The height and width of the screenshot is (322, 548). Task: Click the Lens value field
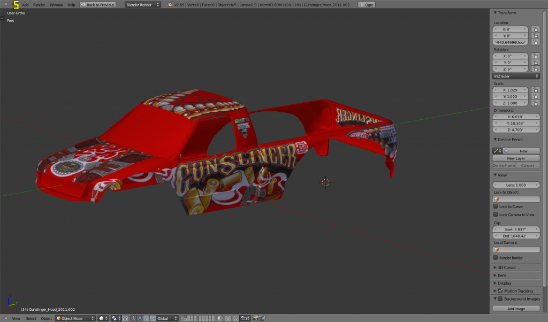click(x=516, y=185)
